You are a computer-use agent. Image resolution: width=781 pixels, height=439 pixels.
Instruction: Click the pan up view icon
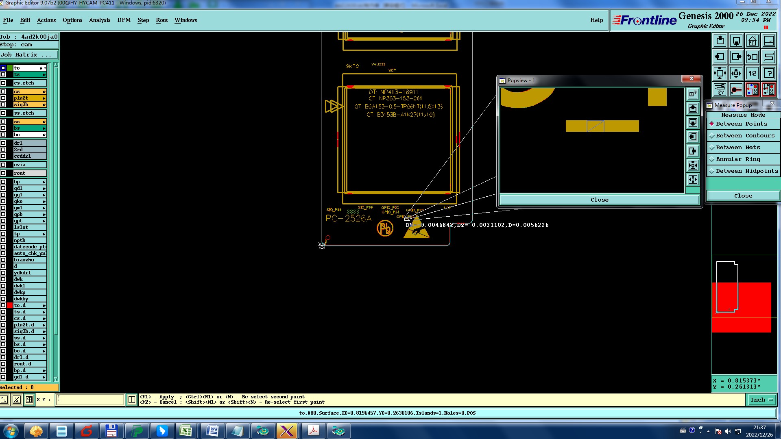click(720, 41)
